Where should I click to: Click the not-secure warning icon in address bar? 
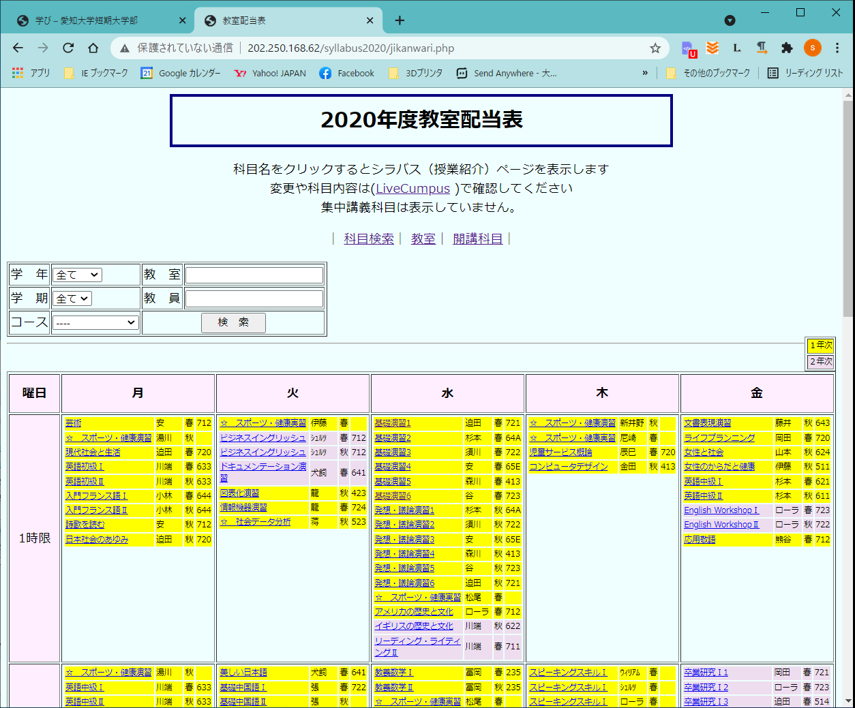point(125,48)
